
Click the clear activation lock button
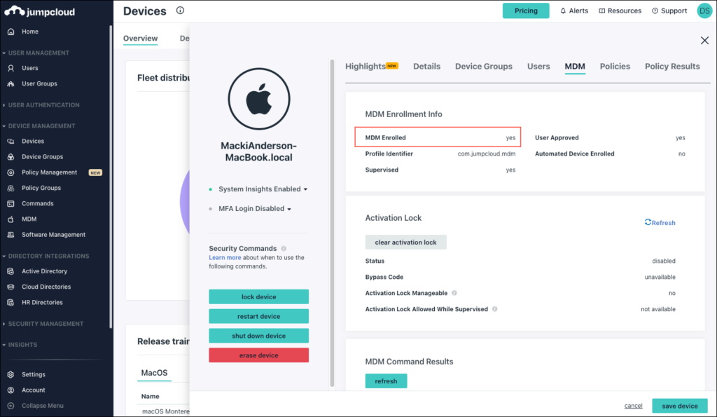coord(405,242)
